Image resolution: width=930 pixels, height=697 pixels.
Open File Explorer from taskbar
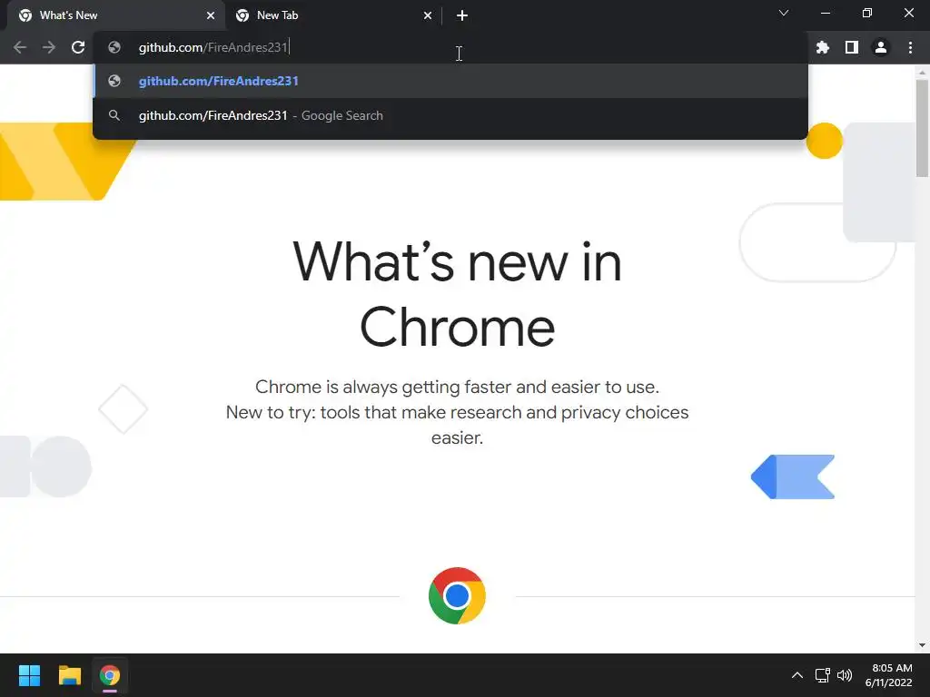[x=69, y=675]
